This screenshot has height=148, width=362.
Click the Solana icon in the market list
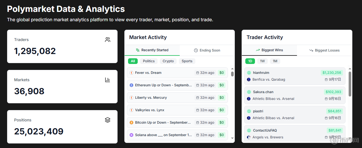click(131, 135)
